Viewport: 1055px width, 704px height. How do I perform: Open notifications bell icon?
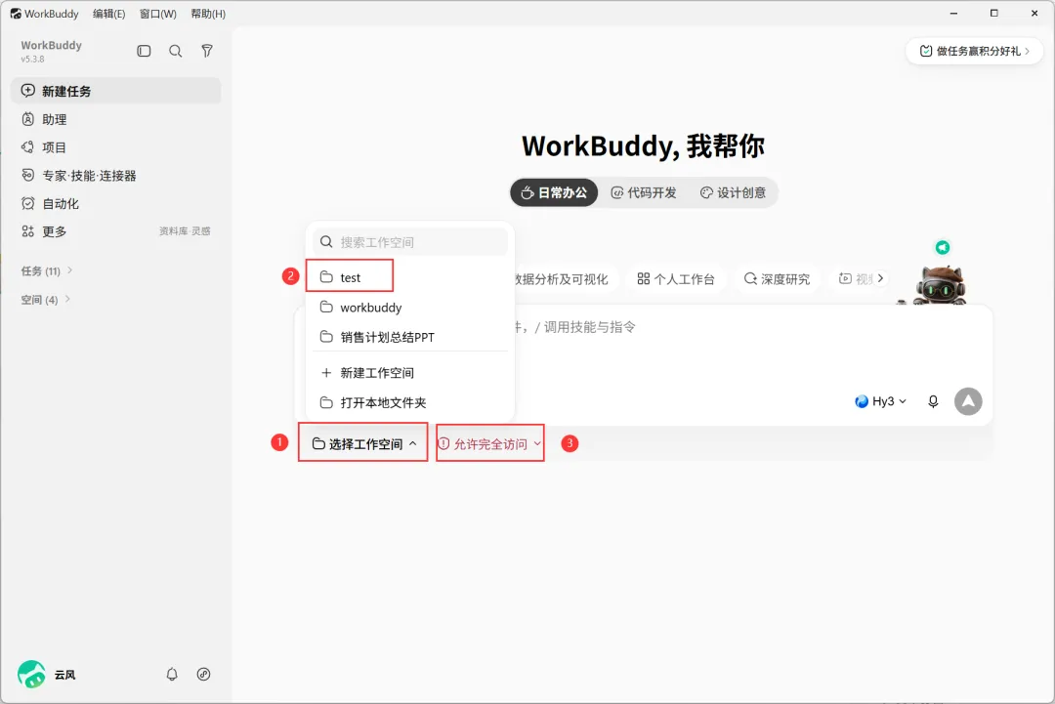coord(172,674)
